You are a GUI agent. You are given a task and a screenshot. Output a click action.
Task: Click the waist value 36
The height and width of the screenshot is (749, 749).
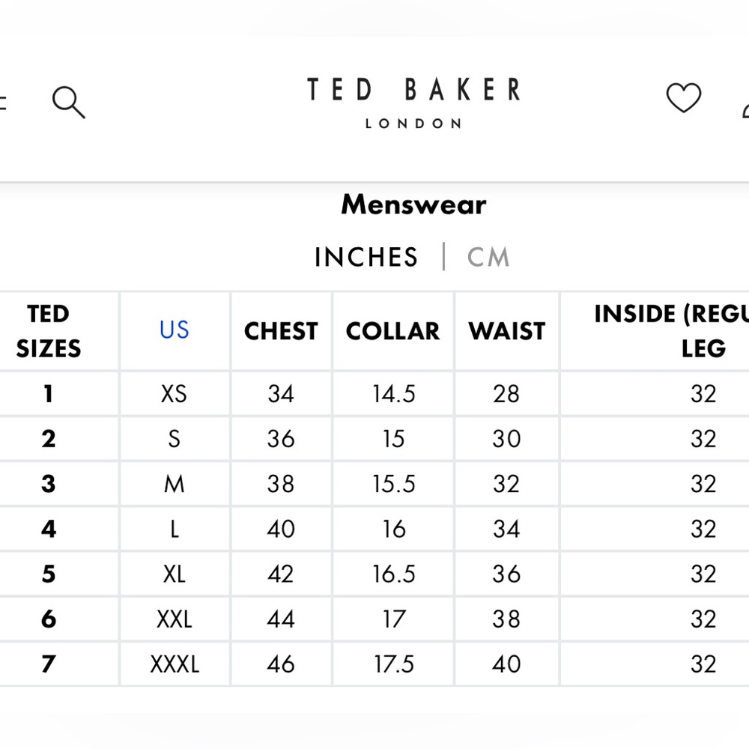(506, 574)
